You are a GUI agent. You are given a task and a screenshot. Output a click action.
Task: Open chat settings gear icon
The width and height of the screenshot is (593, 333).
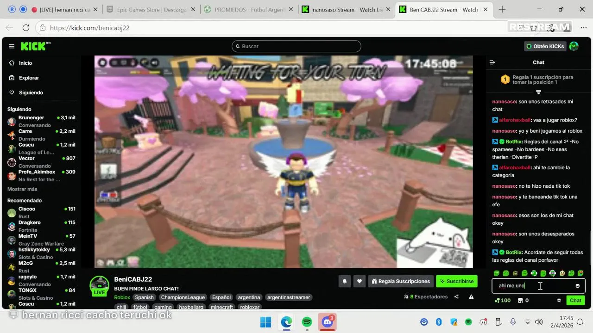click(x=559, y=300)
